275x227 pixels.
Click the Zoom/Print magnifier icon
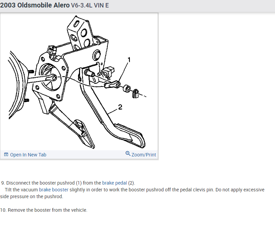tap(128, 154)
